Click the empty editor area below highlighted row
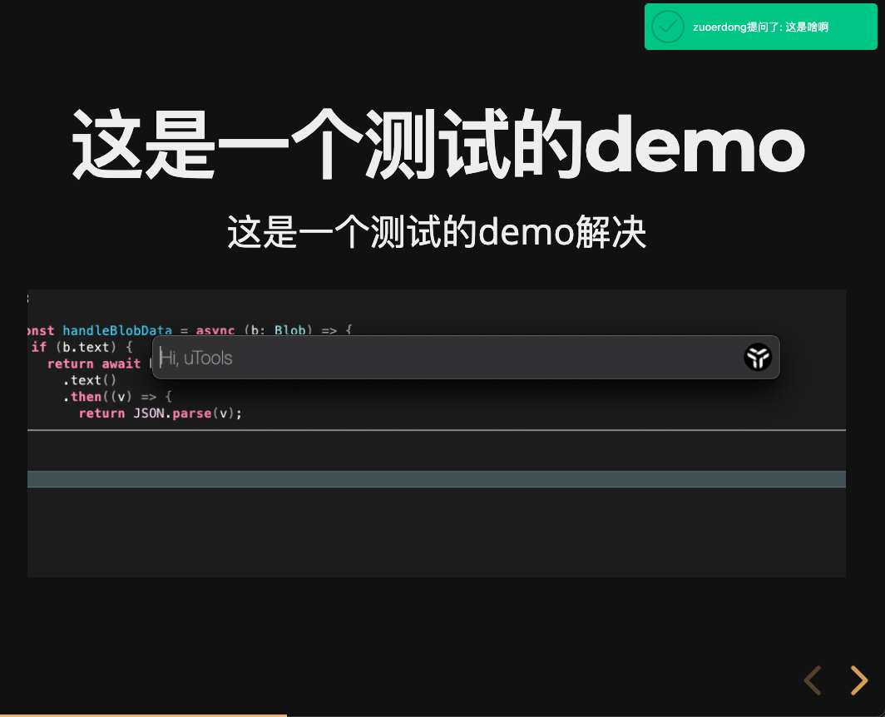This screenshot has height=717, width=885. coord(437,532)
